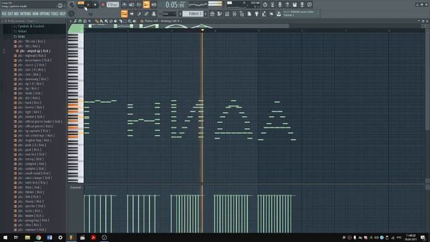Toggle the metronome button beside the tempo
The height and width of the screenshot is (242, 430).
coord(124,5)
